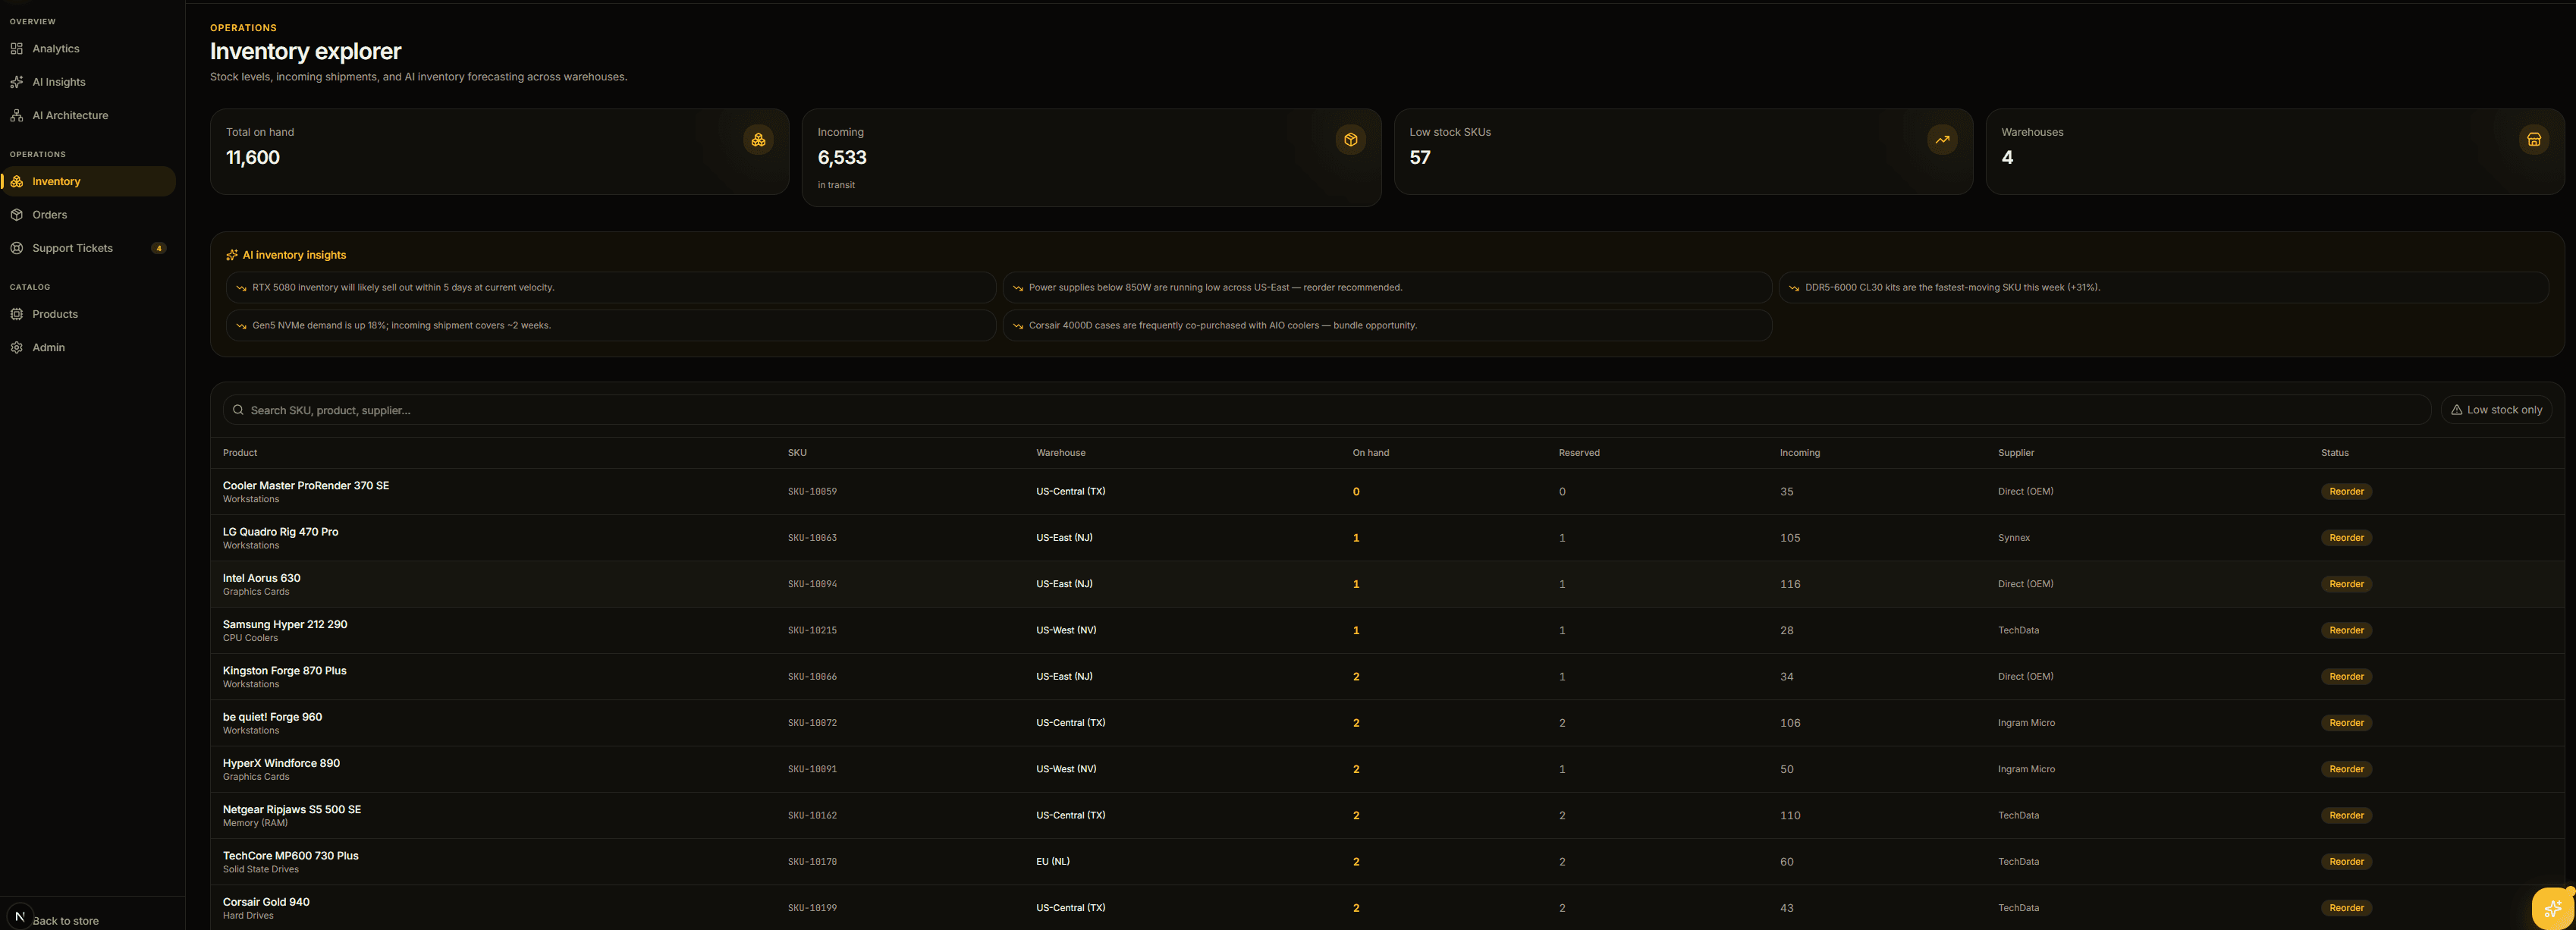Click SKU-10059 cell
The height and width of the screenshot is (930, 2576).
click(x=812, y=492)
